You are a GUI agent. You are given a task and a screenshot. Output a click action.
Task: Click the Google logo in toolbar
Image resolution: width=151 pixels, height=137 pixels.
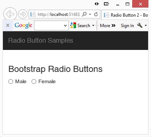23,26
